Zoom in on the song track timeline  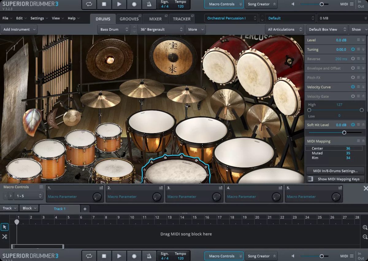pos(365,228)
